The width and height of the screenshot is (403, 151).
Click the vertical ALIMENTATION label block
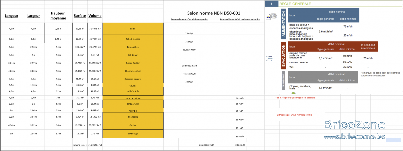pyautogui.click(x=283, y=24)
